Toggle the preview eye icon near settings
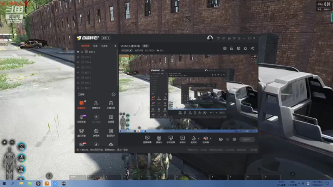The height and width of the screenshot is (187, 333). 228,139
